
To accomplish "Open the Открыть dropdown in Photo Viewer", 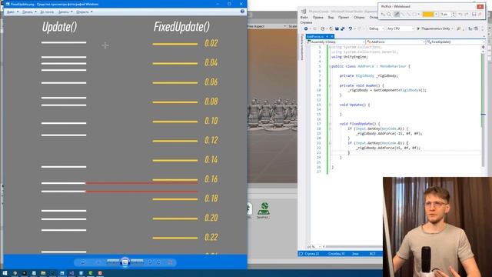I will coord(85,12).
